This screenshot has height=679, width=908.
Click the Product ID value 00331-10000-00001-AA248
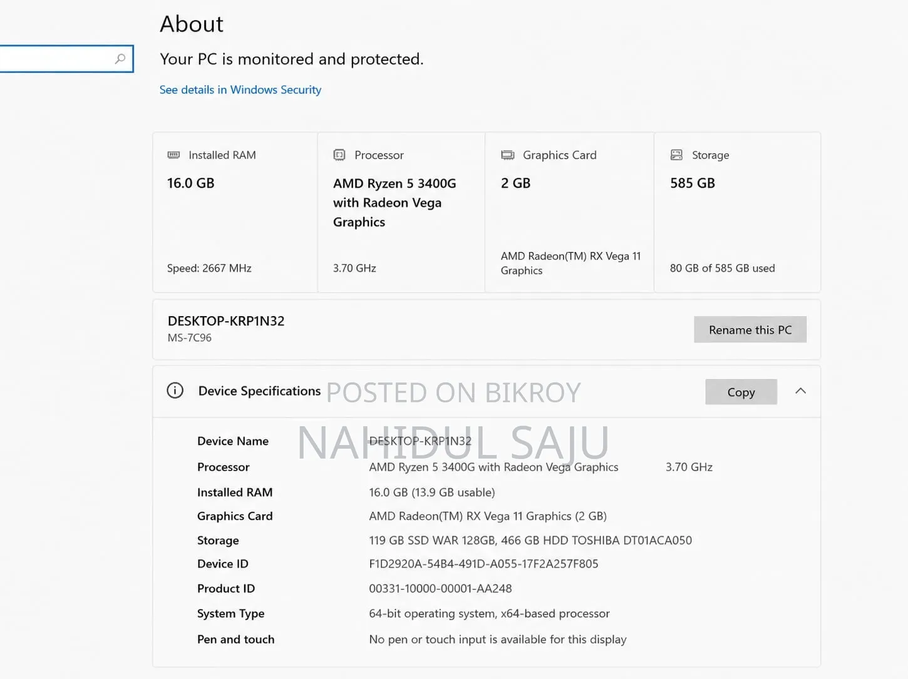point(440,588)
